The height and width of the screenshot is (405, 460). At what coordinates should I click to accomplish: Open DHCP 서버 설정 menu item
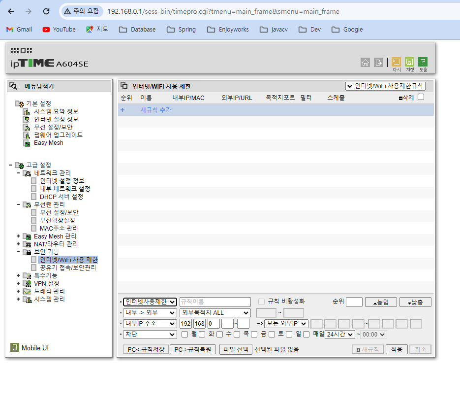[x=61, y=197]
